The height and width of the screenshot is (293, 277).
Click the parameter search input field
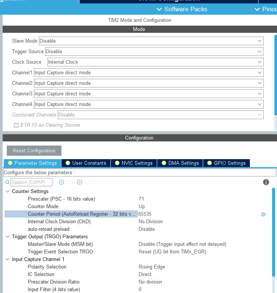coord(31,182)
